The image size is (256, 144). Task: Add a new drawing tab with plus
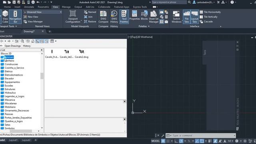[x=50, y=31]
